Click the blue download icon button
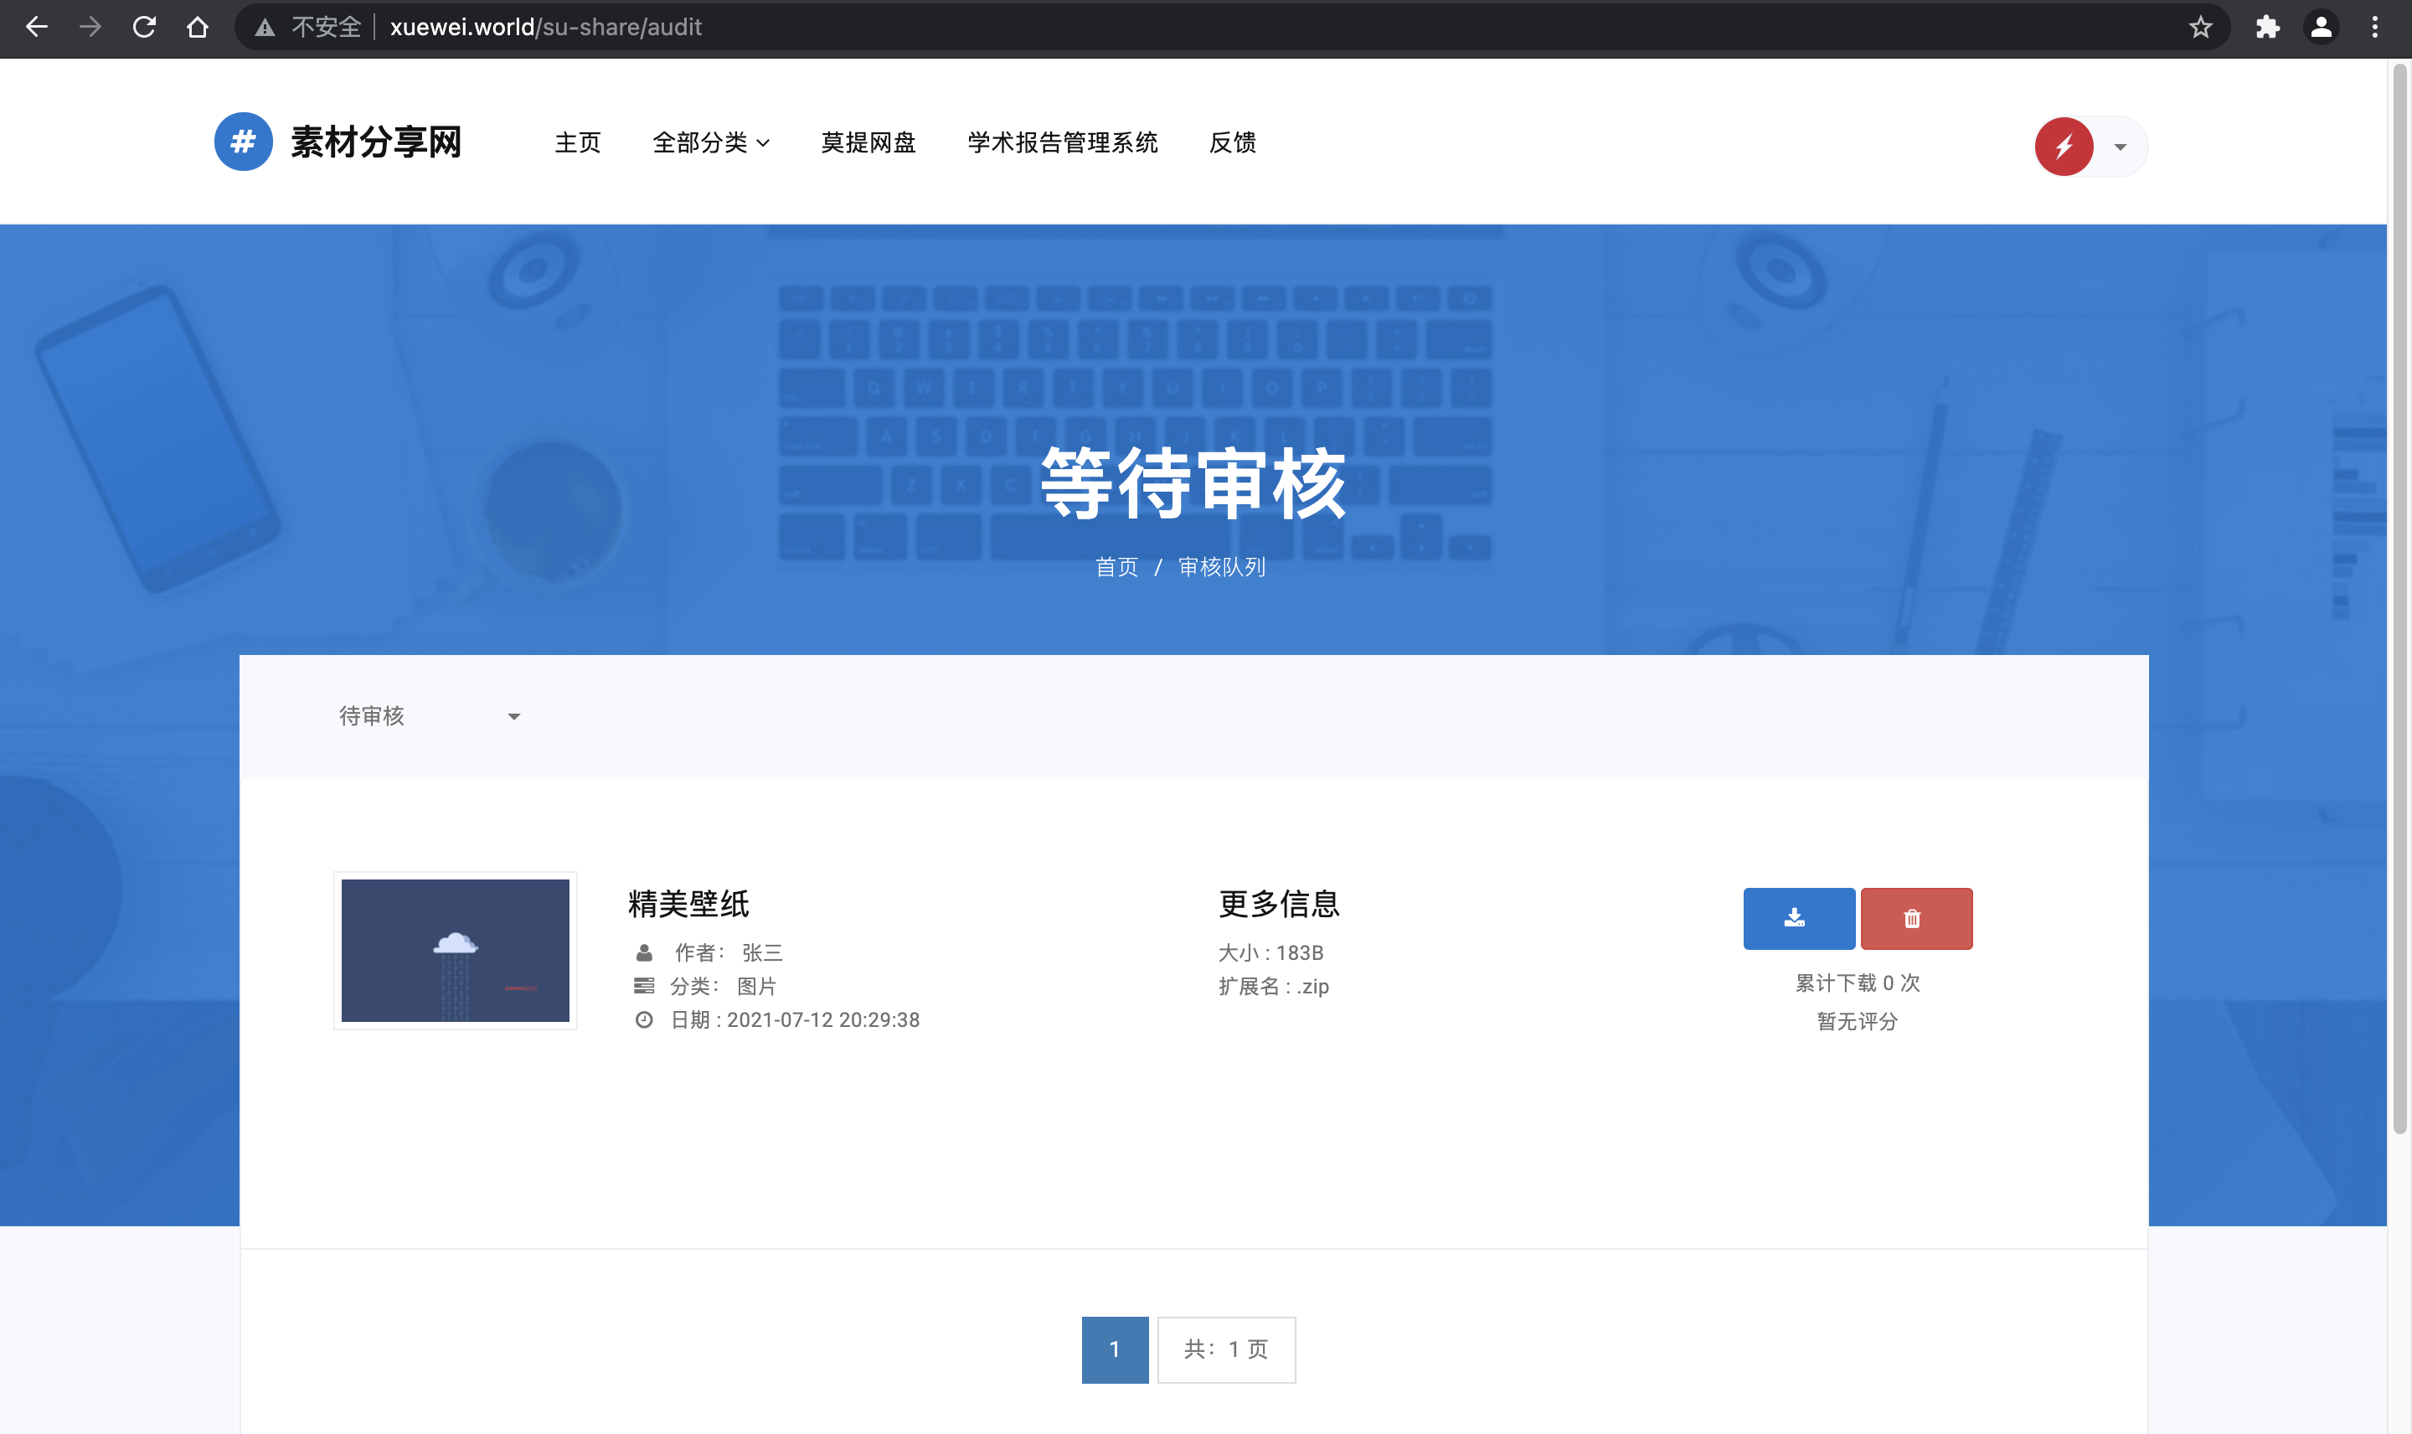 tap(1797, 918)
